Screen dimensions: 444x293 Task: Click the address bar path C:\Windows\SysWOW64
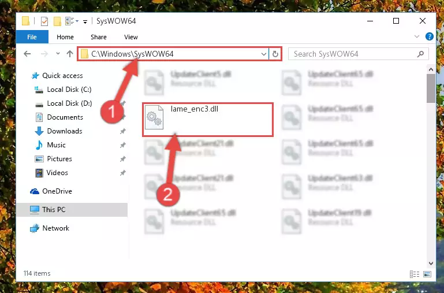coord(132,54)
